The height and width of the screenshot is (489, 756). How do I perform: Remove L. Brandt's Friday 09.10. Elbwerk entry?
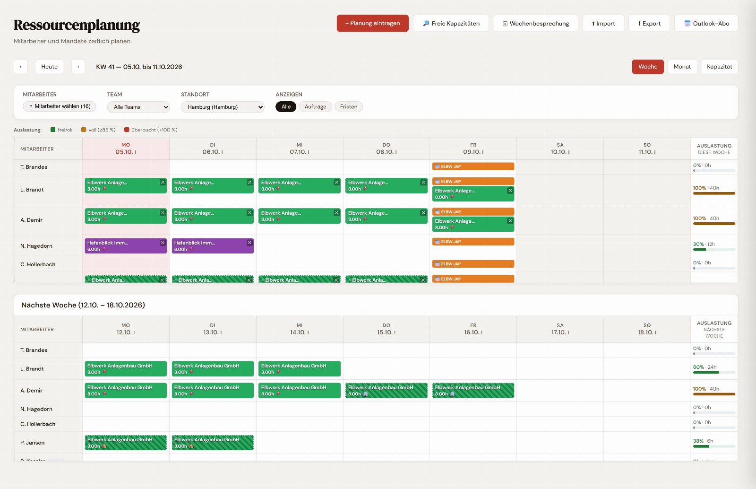click(x=510, y=191)
